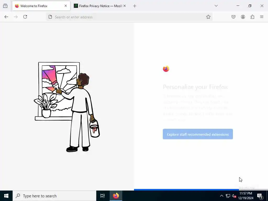
Task: Minimize the Firefox window
Action: tap(238, 6)
